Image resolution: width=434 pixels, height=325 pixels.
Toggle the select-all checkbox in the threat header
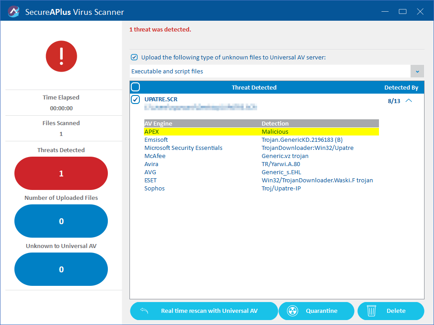[x=135, y=87]
